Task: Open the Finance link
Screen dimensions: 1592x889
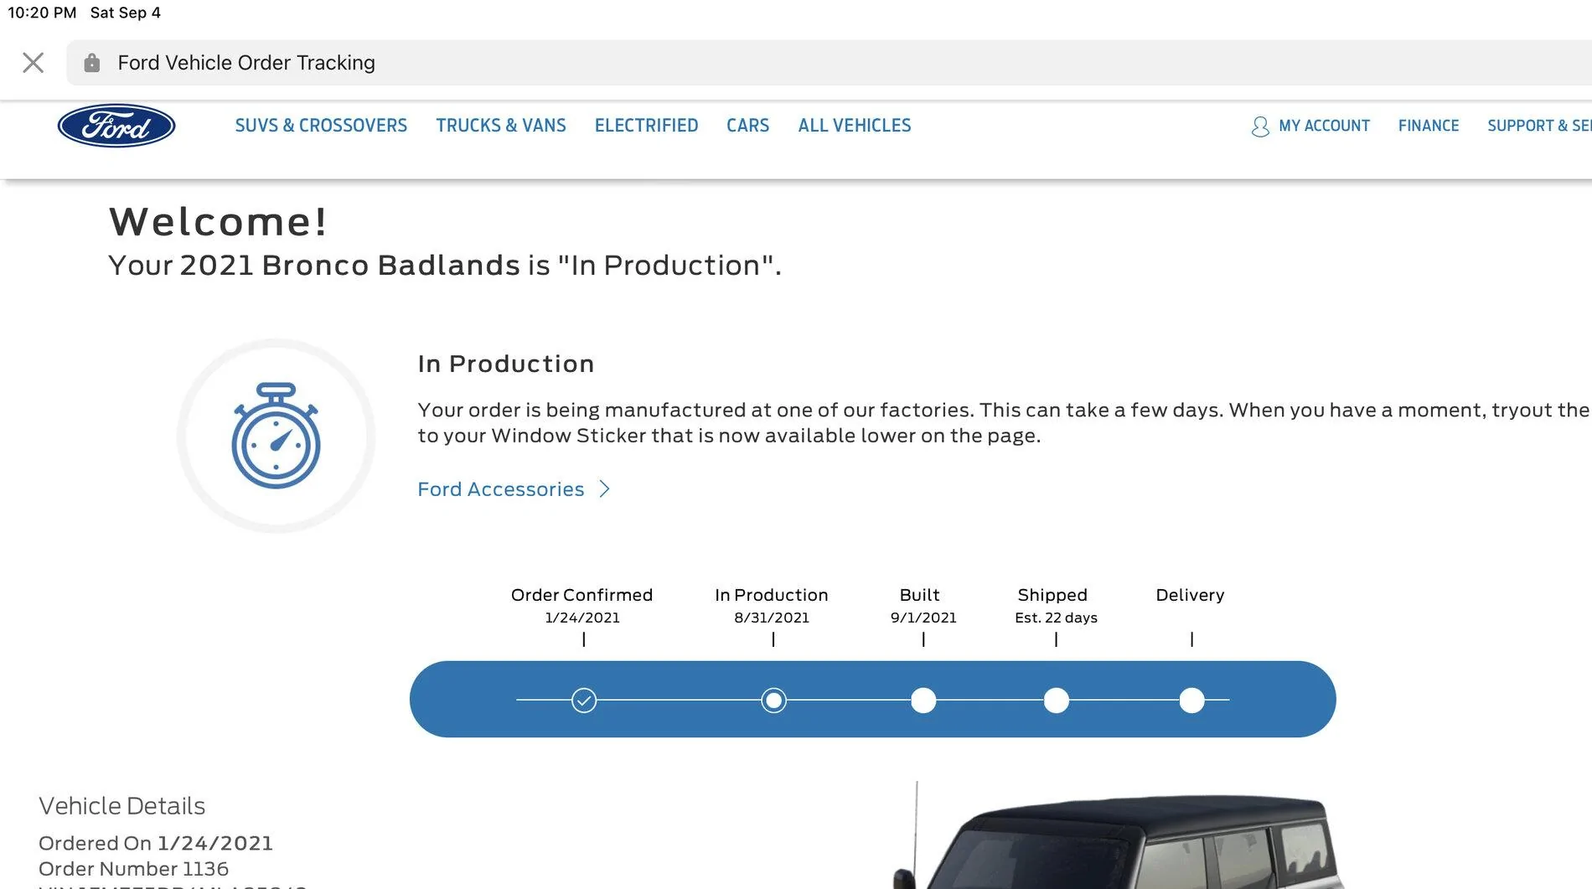Action: coord(1429,126)
